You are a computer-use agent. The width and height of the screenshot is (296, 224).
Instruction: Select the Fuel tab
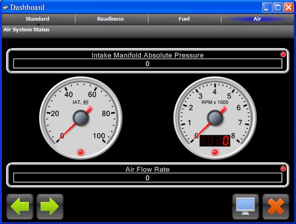(184, 19)
